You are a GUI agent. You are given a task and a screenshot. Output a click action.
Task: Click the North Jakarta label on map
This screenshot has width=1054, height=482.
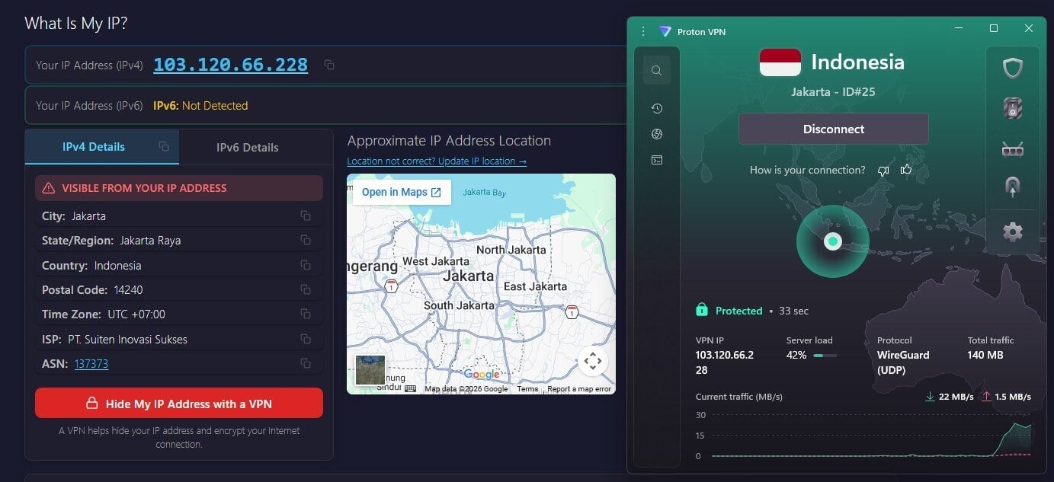coord(511,250)
